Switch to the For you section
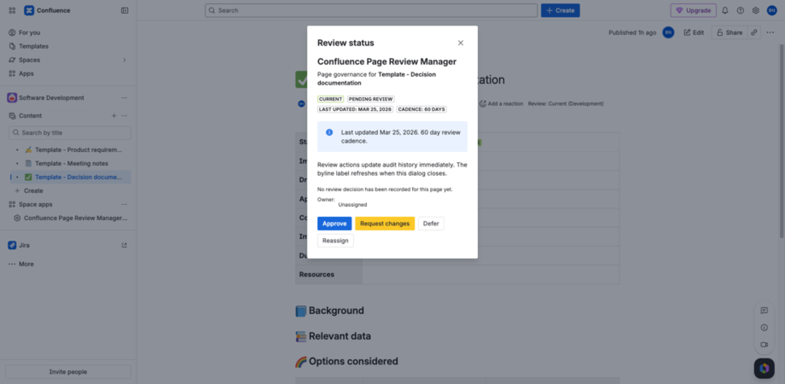The image size is (785, 384). pyautogui.click(x=29, y=32)
